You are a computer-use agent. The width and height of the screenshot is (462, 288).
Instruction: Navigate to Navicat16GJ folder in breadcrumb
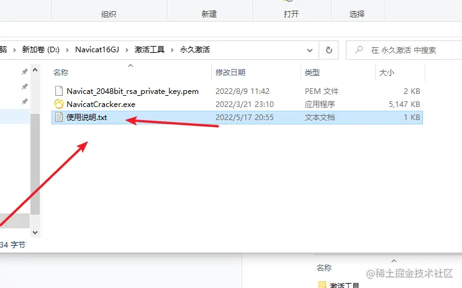(97, 50)
